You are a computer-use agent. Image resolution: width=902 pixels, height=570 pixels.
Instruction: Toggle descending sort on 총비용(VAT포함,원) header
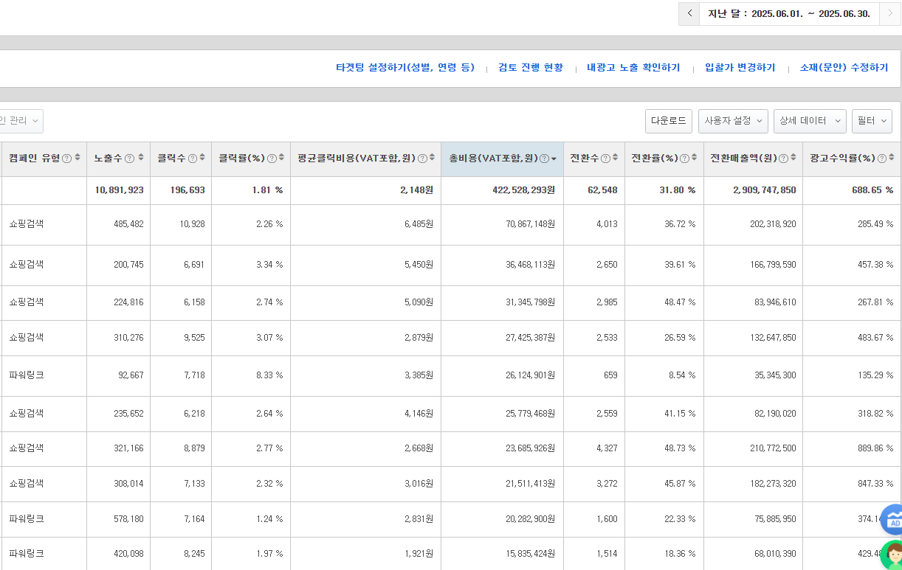click(x=554, y=159)
